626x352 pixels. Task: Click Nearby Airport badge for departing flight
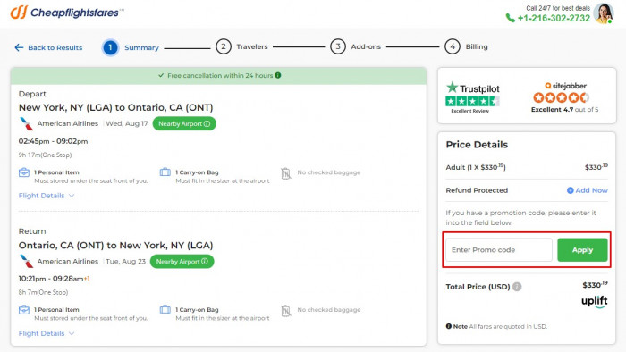tap(184, 123)
